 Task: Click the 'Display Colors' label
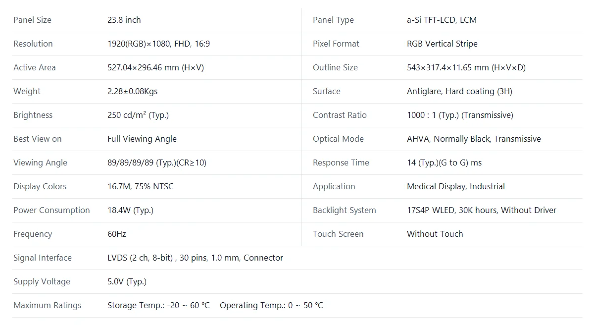[x=40, y=186]
